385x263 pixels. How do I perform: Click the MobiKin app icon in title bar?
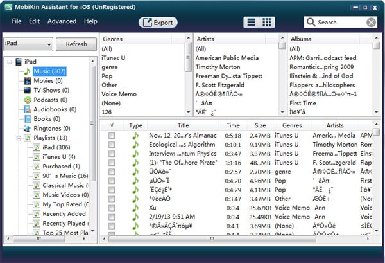8,7
